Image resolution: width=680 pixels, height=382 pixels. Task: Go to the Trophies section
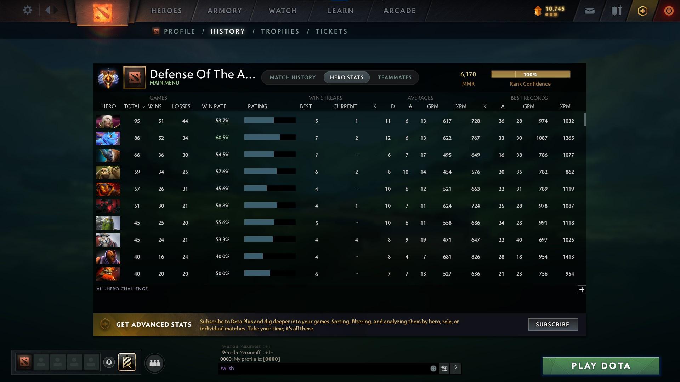279,31
